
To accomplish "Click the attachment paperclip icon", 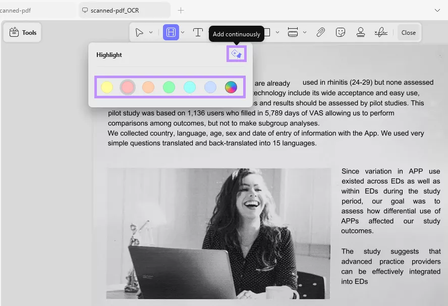I will [320, 32].
